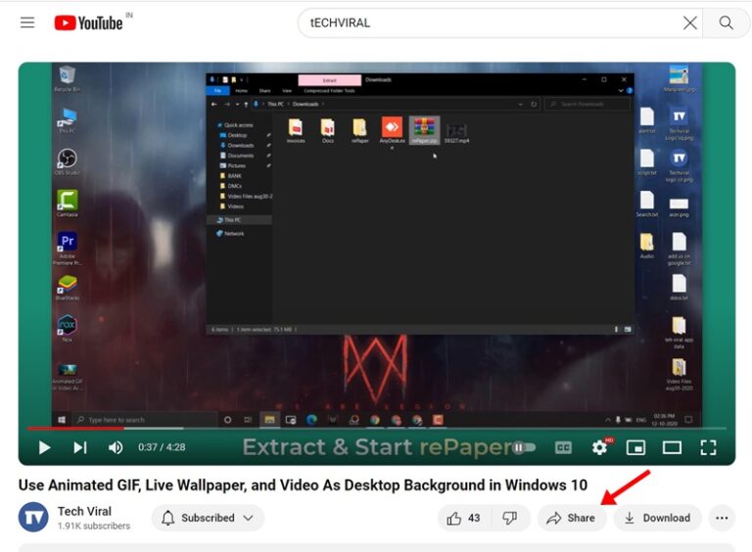The image size is (752, 552).
Task: Click the video title text
Action: [x=303, y=485]
